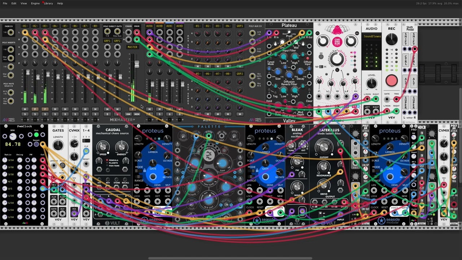
Task: Click the leftmost Proteus lock icon
Action: click(144, 170)
